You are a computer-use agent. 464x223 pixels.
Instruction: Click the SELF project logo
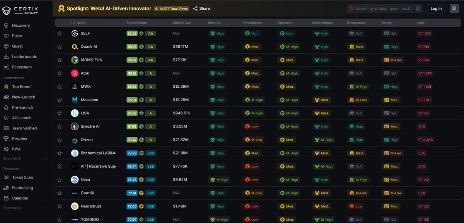coord(75,34)
